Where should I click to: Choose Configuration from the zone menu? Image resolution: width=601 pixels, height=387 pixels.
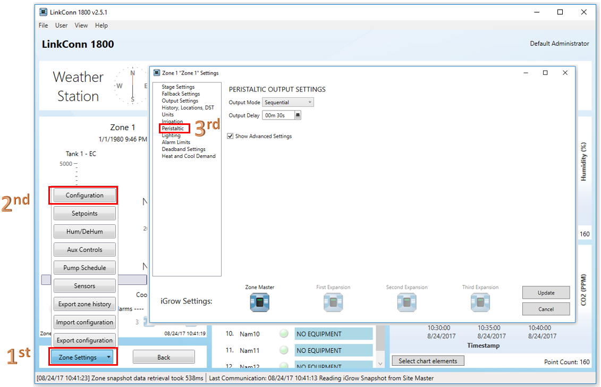tap(84, 195)
